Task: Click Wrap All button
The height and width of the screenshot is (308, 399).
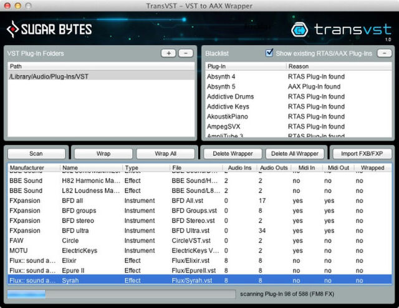Action: point(165,153)
